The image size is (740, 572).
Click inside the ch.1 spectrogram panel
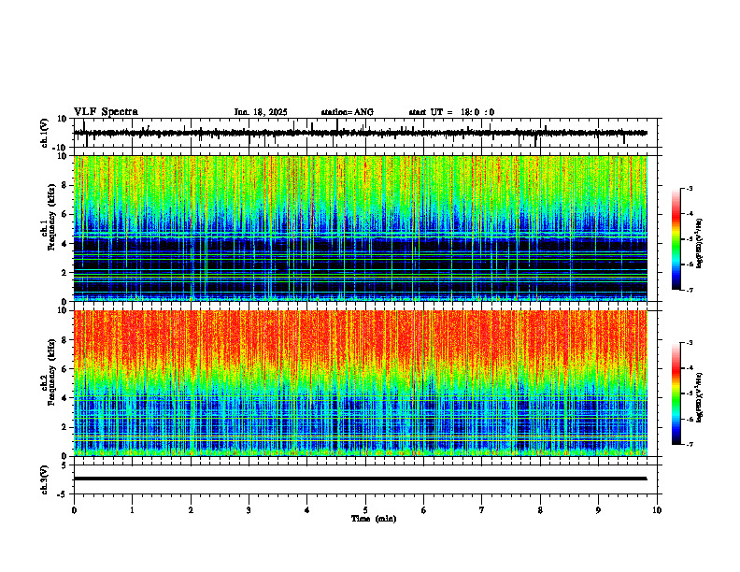point(361,228)
